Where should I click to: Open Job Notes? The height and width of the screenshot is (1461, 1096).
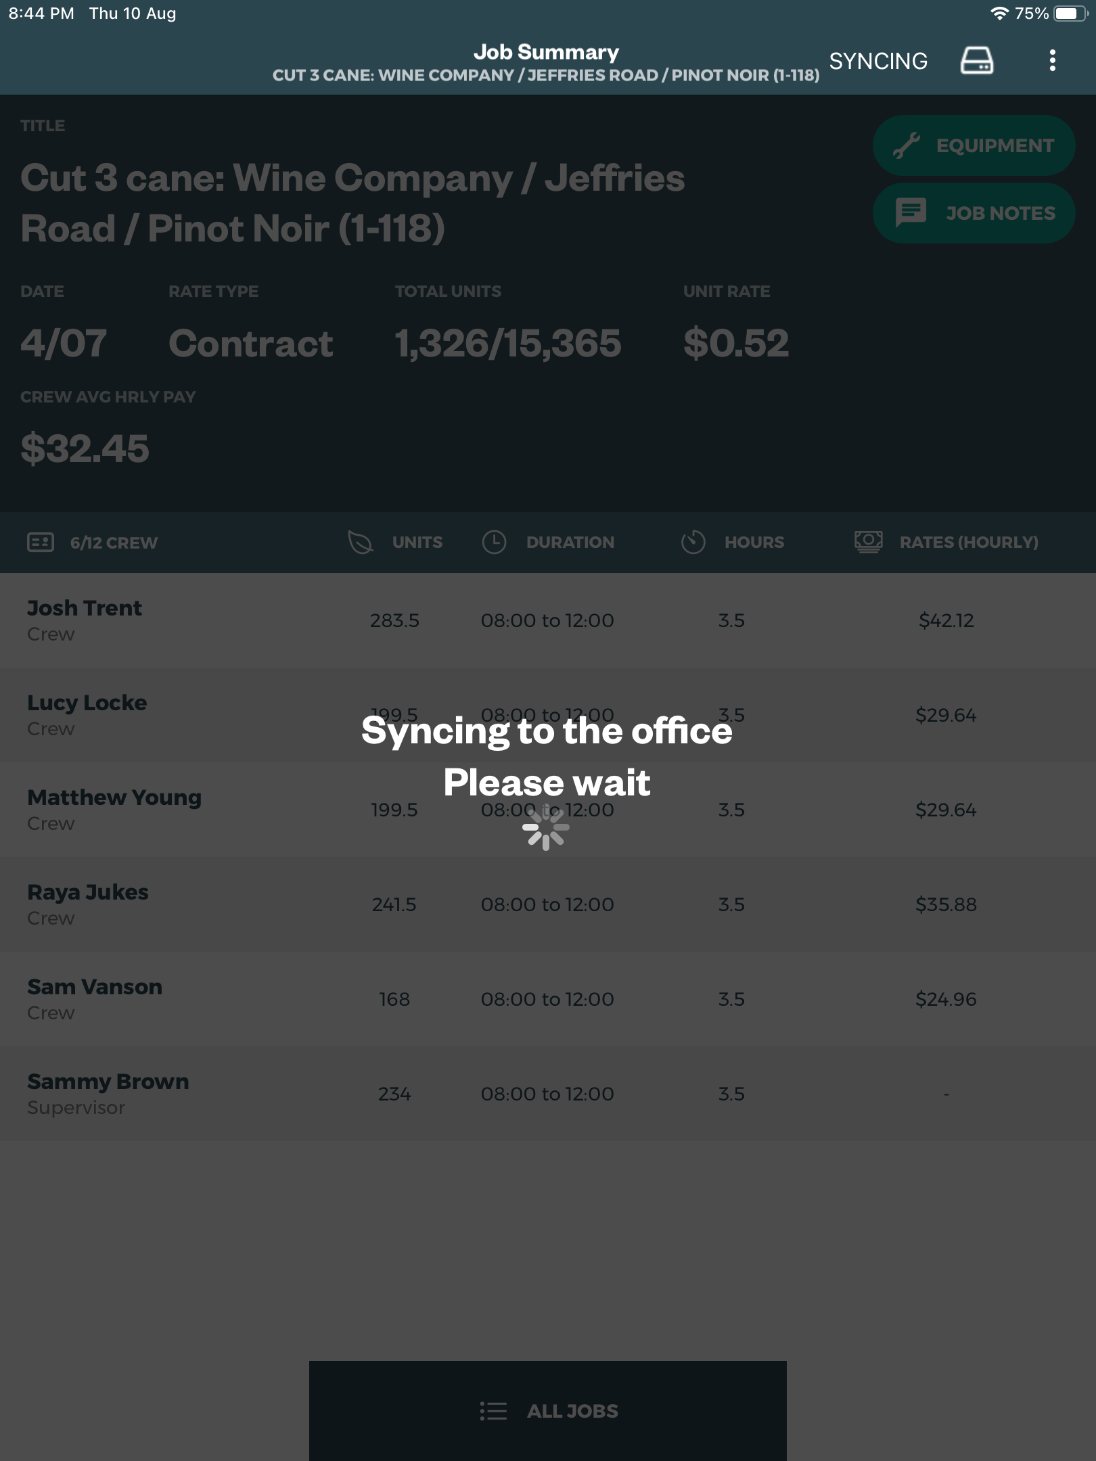tap(974, 213)
